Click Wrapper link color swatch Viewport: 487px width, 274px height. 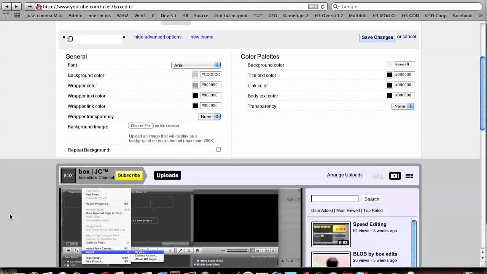(x=196, y=106)
